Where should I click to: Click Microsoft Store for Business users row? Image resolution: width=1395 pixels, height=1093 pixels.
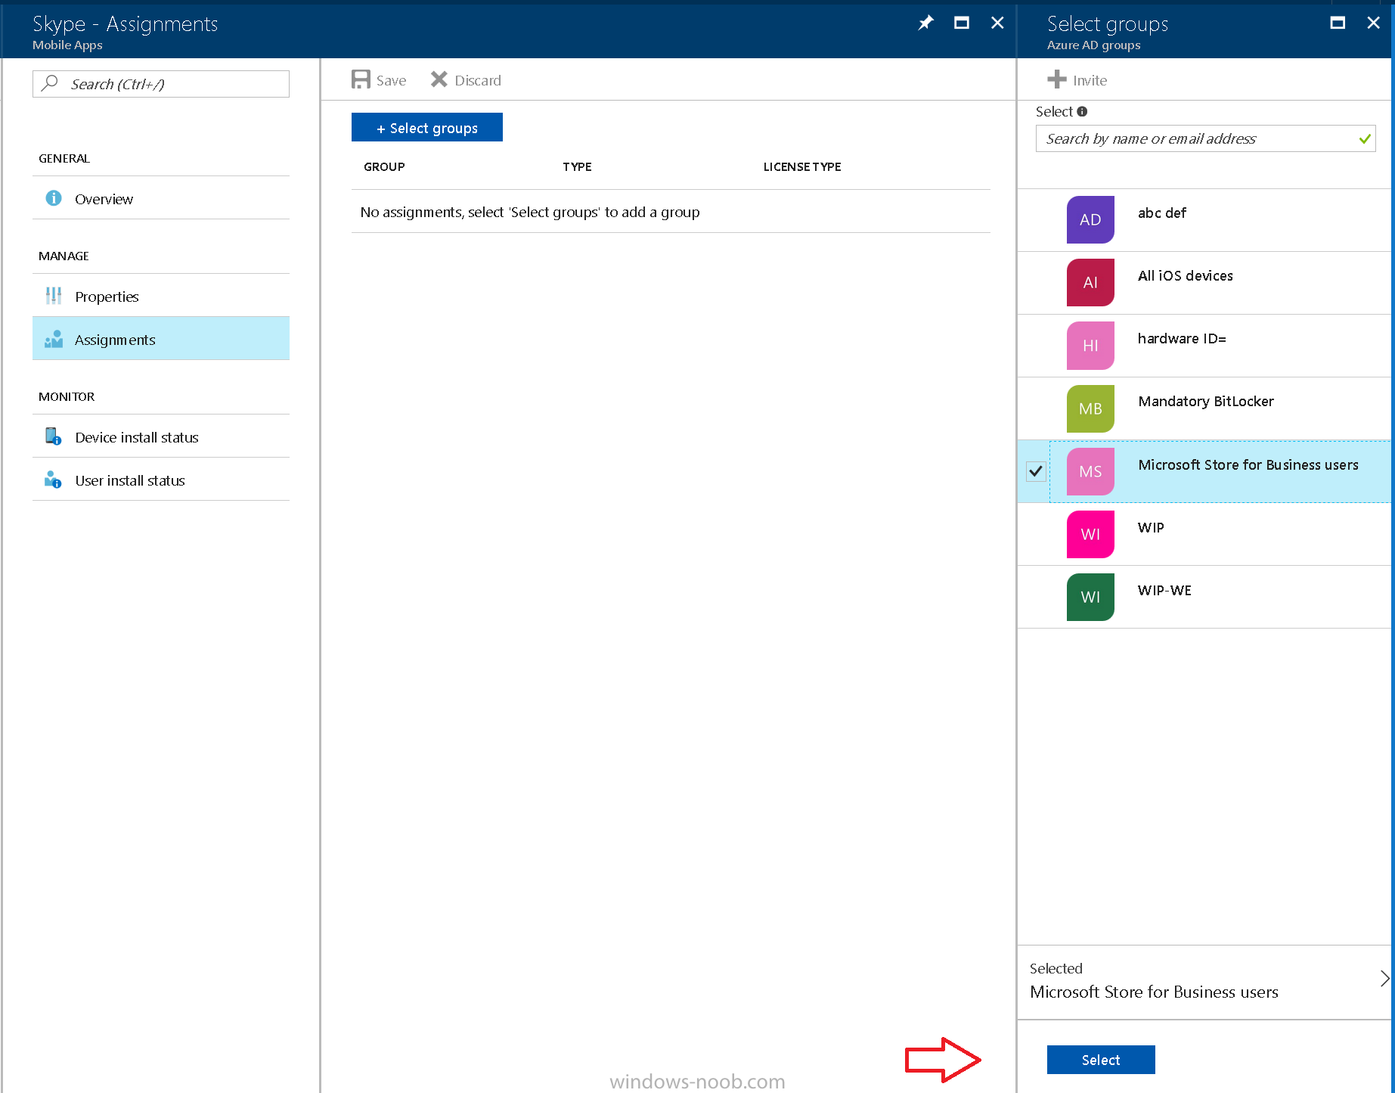click(x=1204, y=471)
